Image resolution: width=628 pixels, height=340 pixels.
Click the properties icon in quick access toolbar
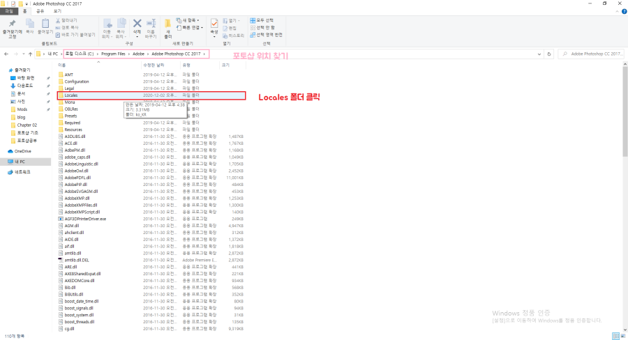(x=13, y=3)
